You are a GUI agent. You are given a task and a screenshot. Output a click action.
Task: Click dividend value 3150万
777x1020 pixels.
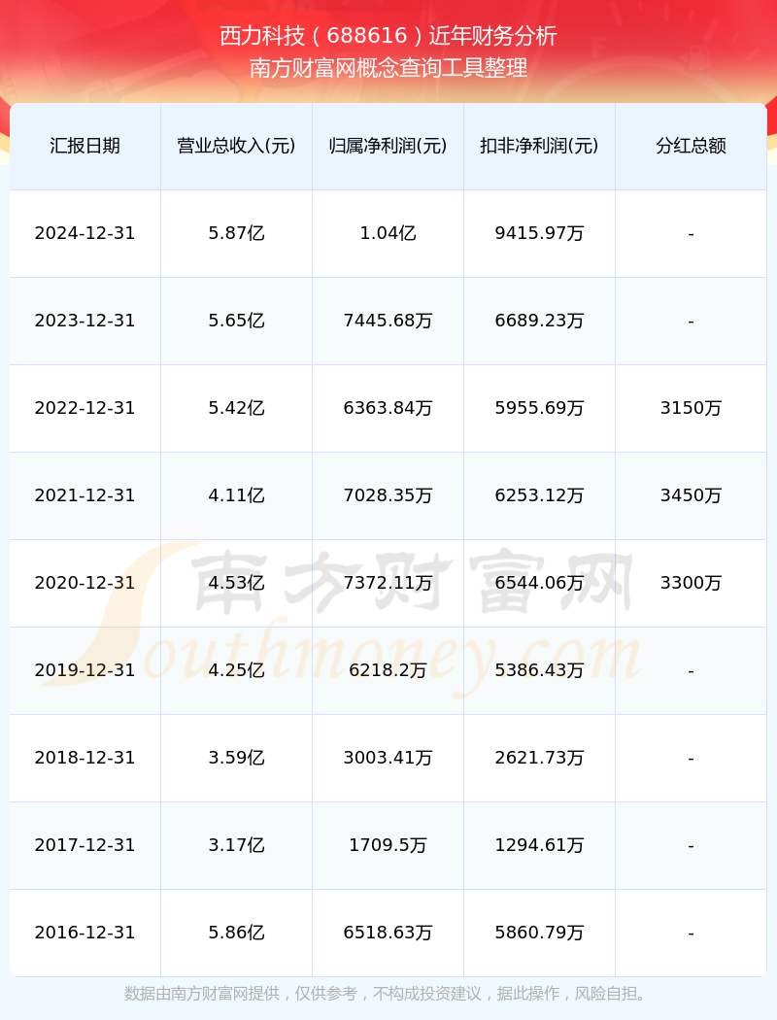692,408
